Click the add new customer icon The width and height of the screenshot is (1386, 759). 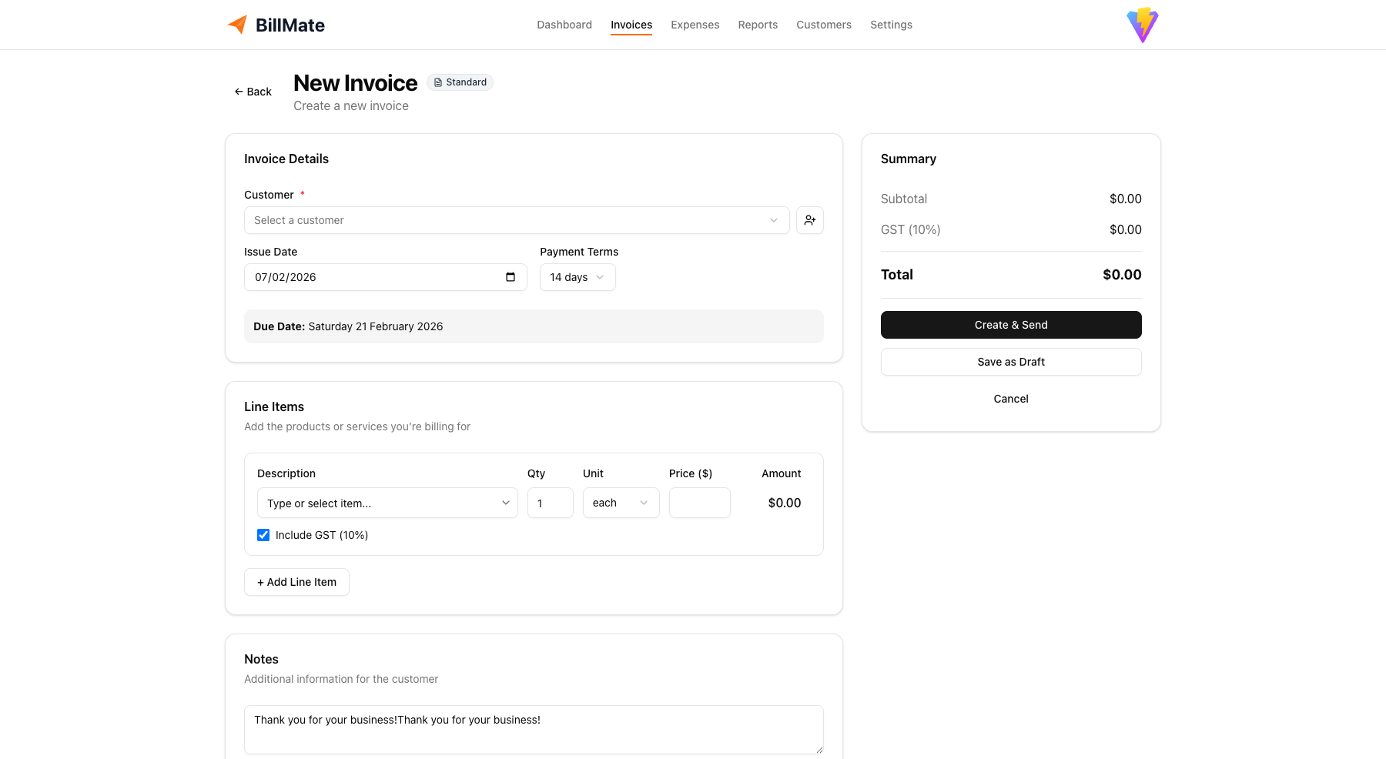(x=809, y=220)
